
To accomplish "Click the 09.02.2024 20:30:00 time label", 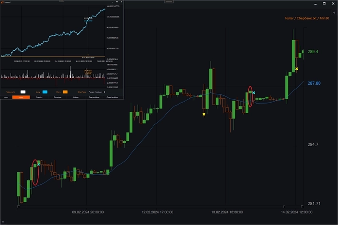I will tap(88, 212).
